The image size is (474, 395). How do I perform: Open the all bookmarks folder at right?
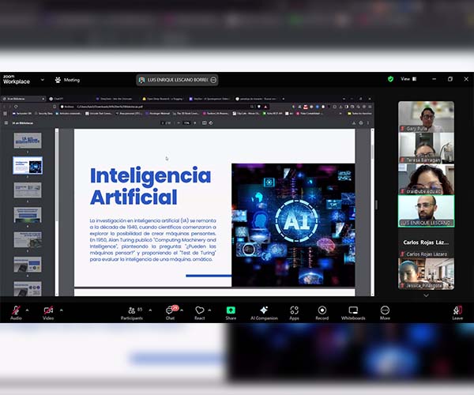point(359,114)
